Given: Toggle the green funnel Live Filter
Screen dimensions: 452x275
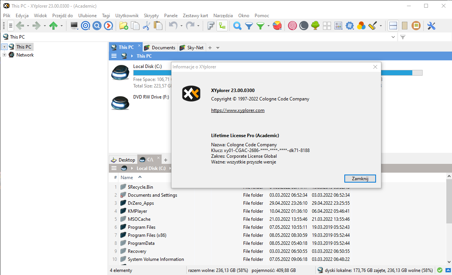Looking at the screenshot, I should point(260,26).
